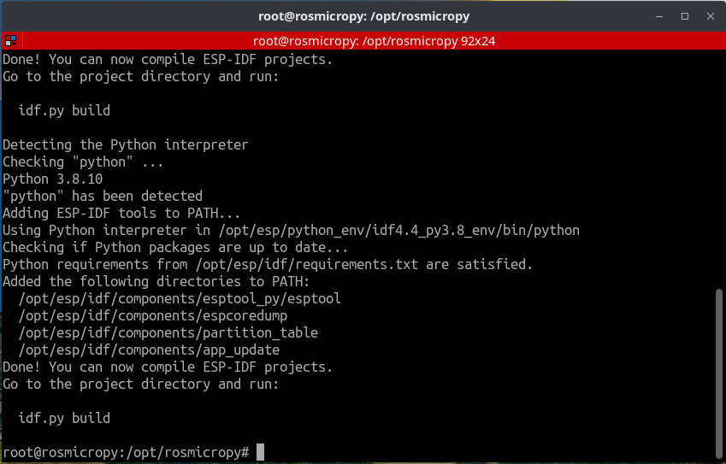Click 'Checking if Python packages are up to date...'
Viewport: 726px width, 464px height.
coord(175,247)
